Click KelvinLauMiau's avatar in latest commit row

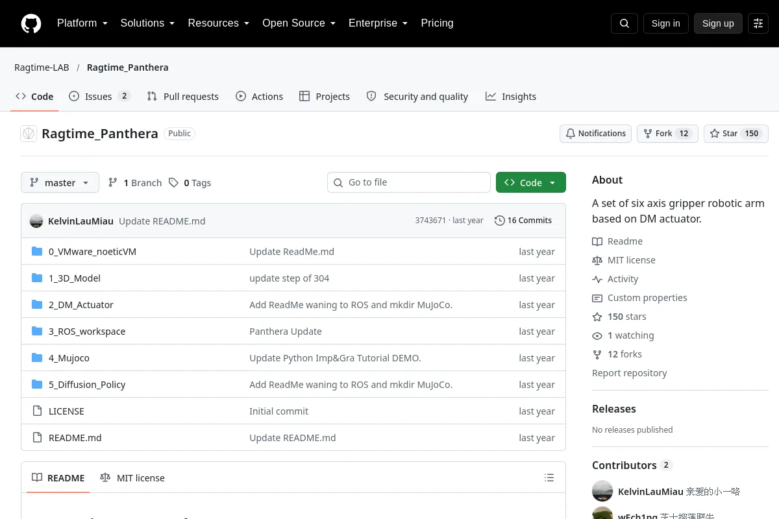(36, 221)
